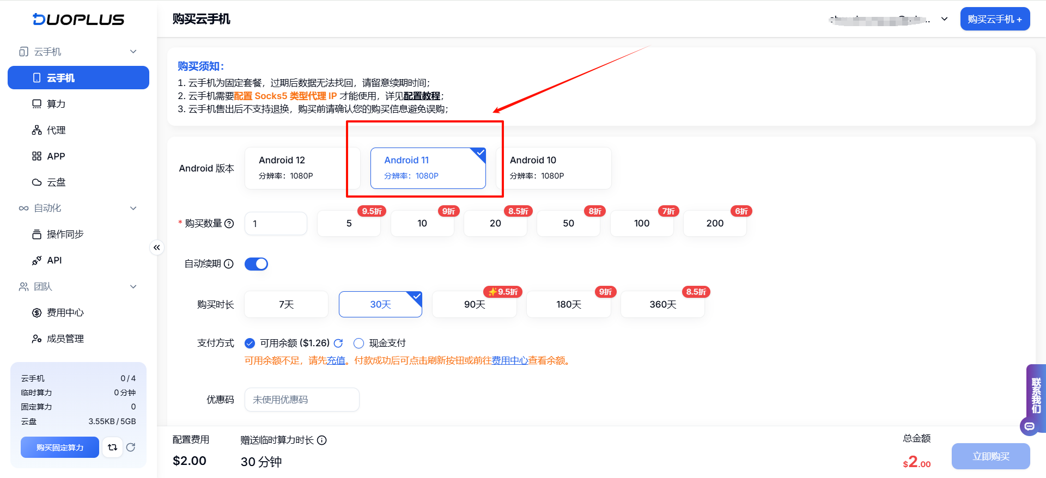Select 30天 duration

(380, 304)
